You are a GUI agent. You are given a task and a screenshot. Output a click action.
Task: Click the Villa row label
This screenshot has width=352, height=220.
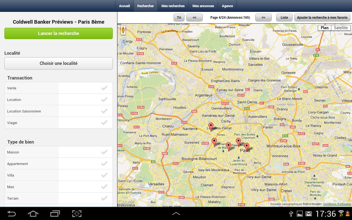coord(10,175)
